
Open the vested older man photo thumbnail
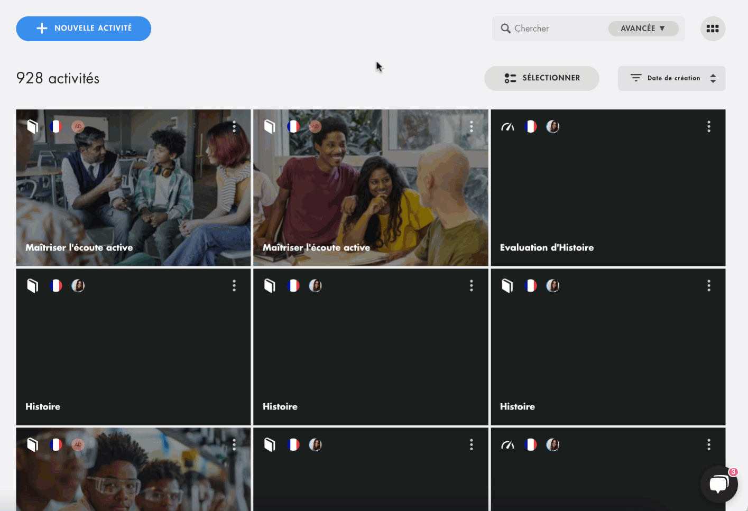click(x=133, y=188)
